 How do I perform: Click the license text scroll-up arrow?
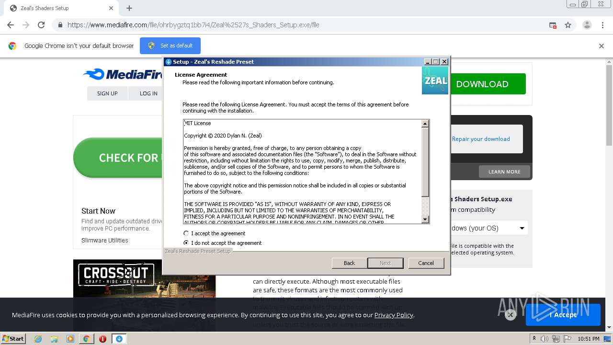pos(425,124)
